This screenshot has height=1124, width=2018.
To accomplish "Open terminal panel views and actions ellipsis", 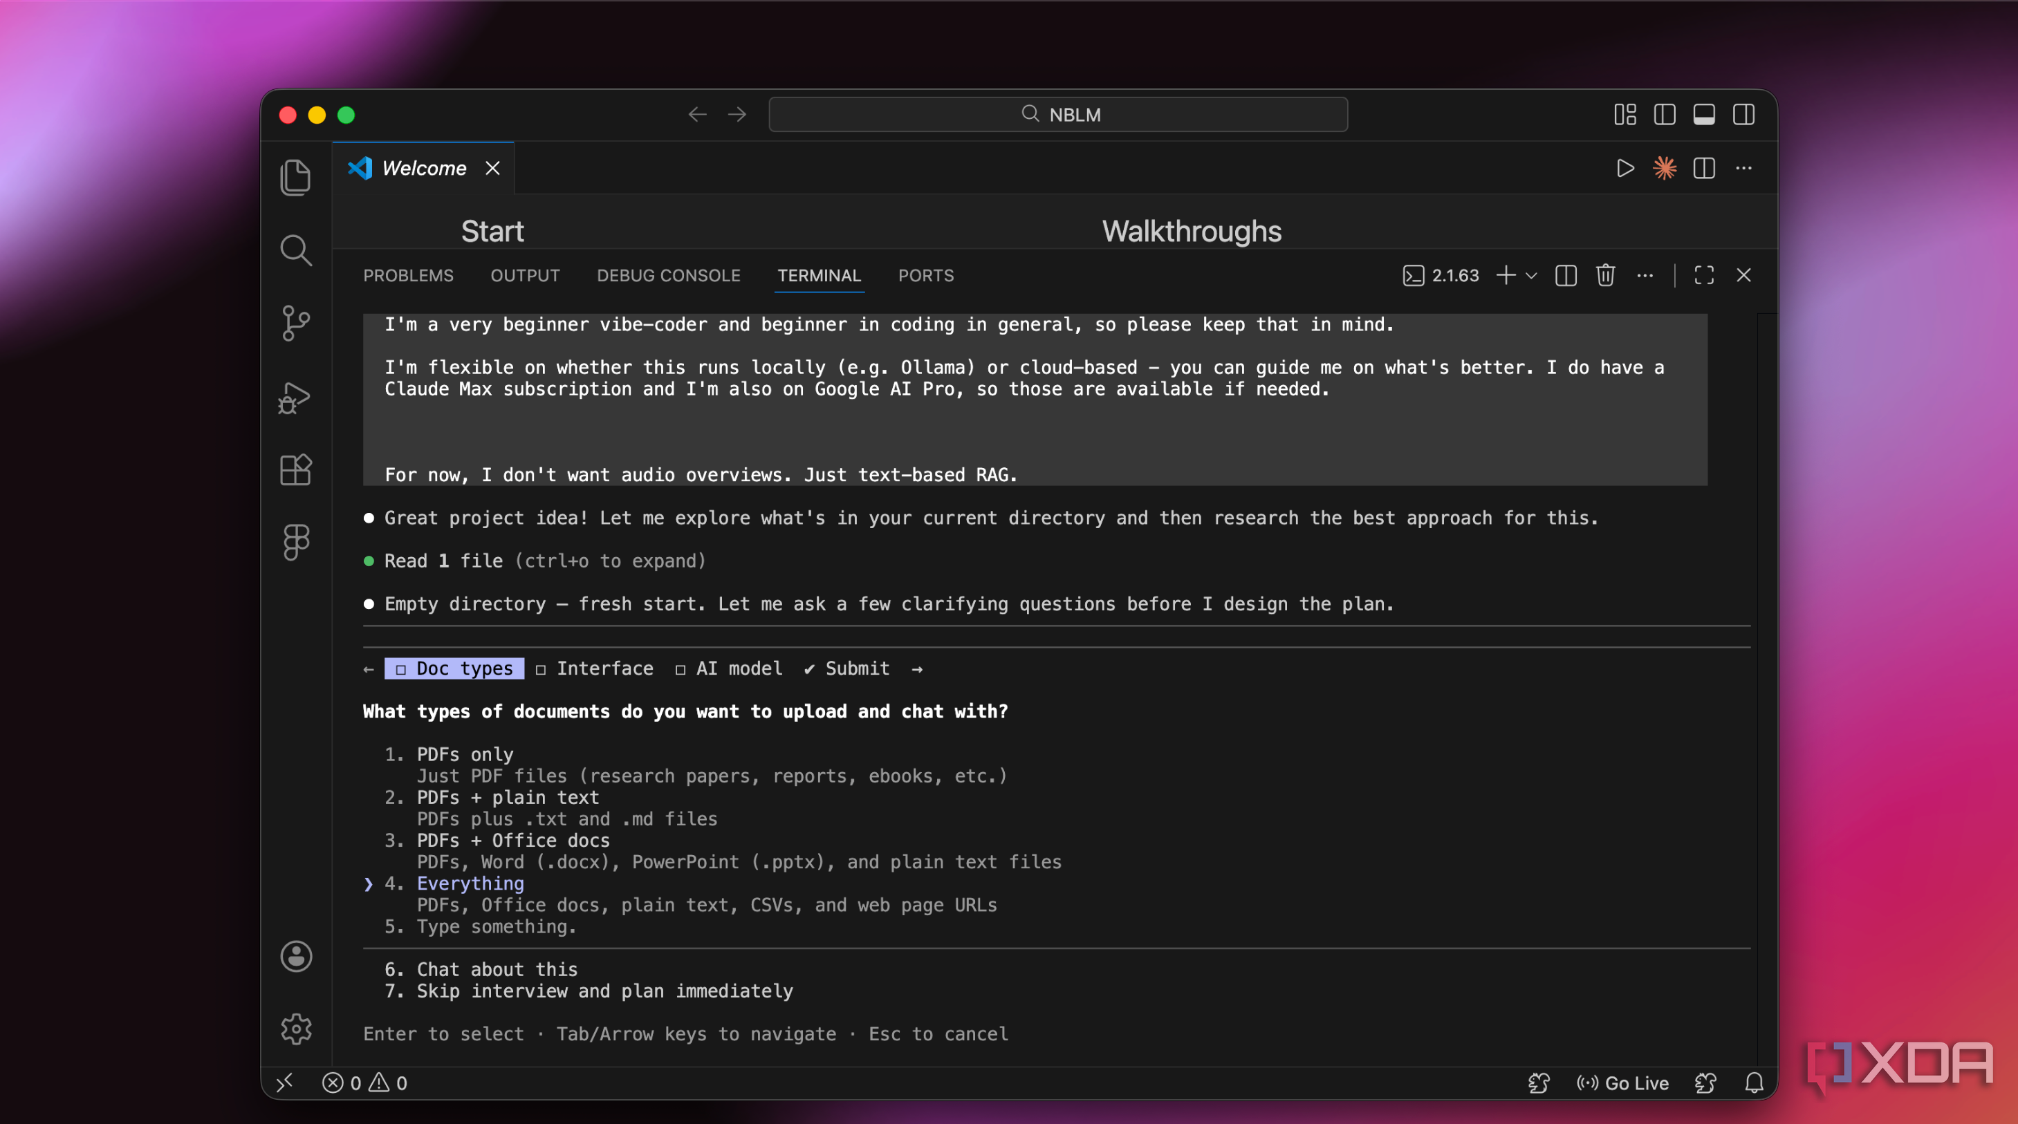I will (x=1645, y=275).
